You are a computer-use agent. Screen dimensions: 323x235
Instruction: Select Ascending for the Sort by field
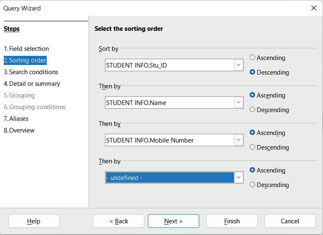click(253, 57)
